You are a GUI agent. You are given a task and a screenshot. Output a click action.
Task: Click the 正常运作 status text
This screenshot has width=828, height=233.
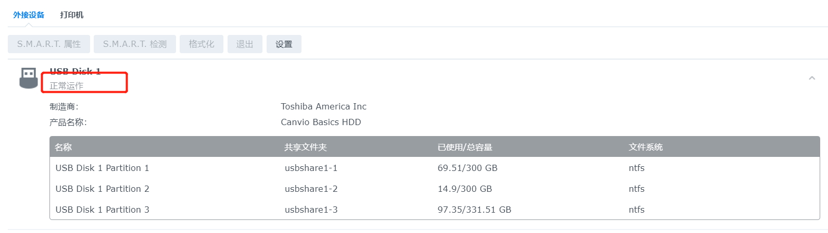pos(66,86)
